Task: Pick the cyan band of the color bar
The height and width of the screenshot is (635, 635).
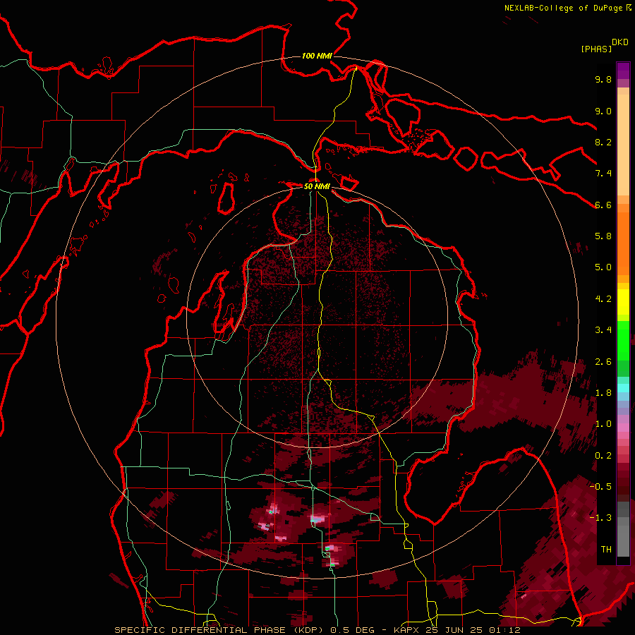Action: (x=623, y=387)
